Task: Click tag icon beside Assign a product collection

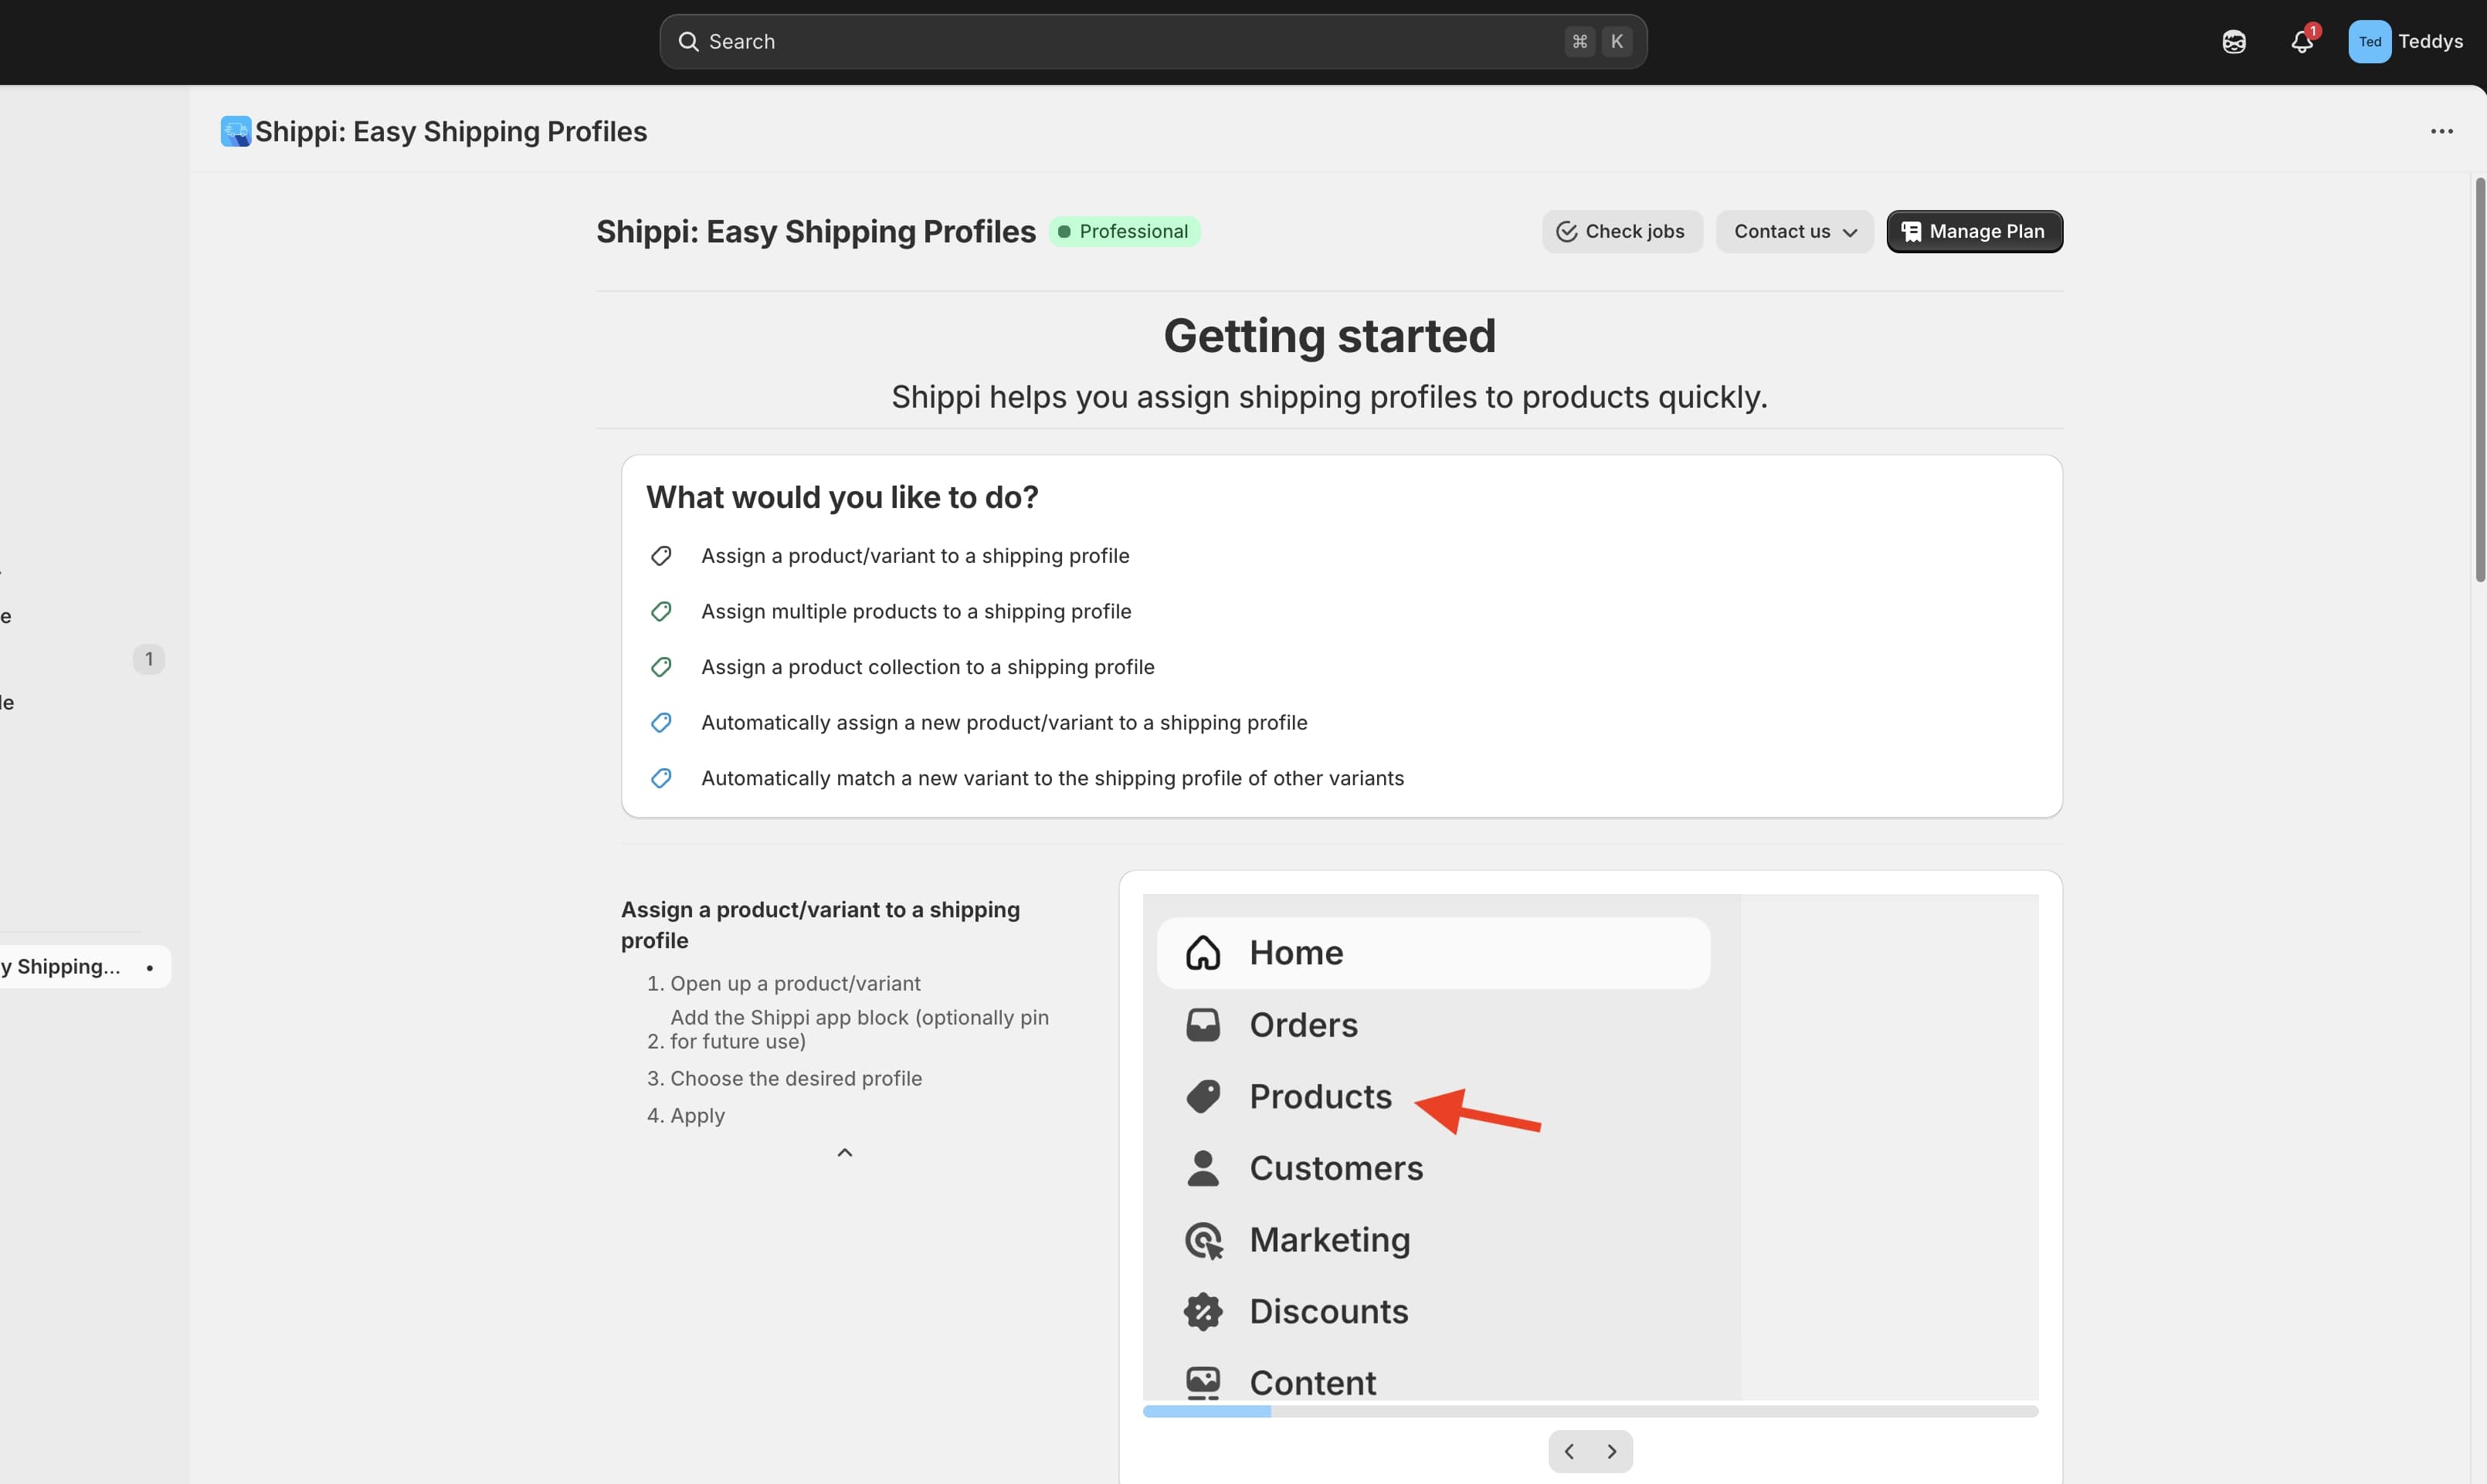Action: click(x=661, y=667)
